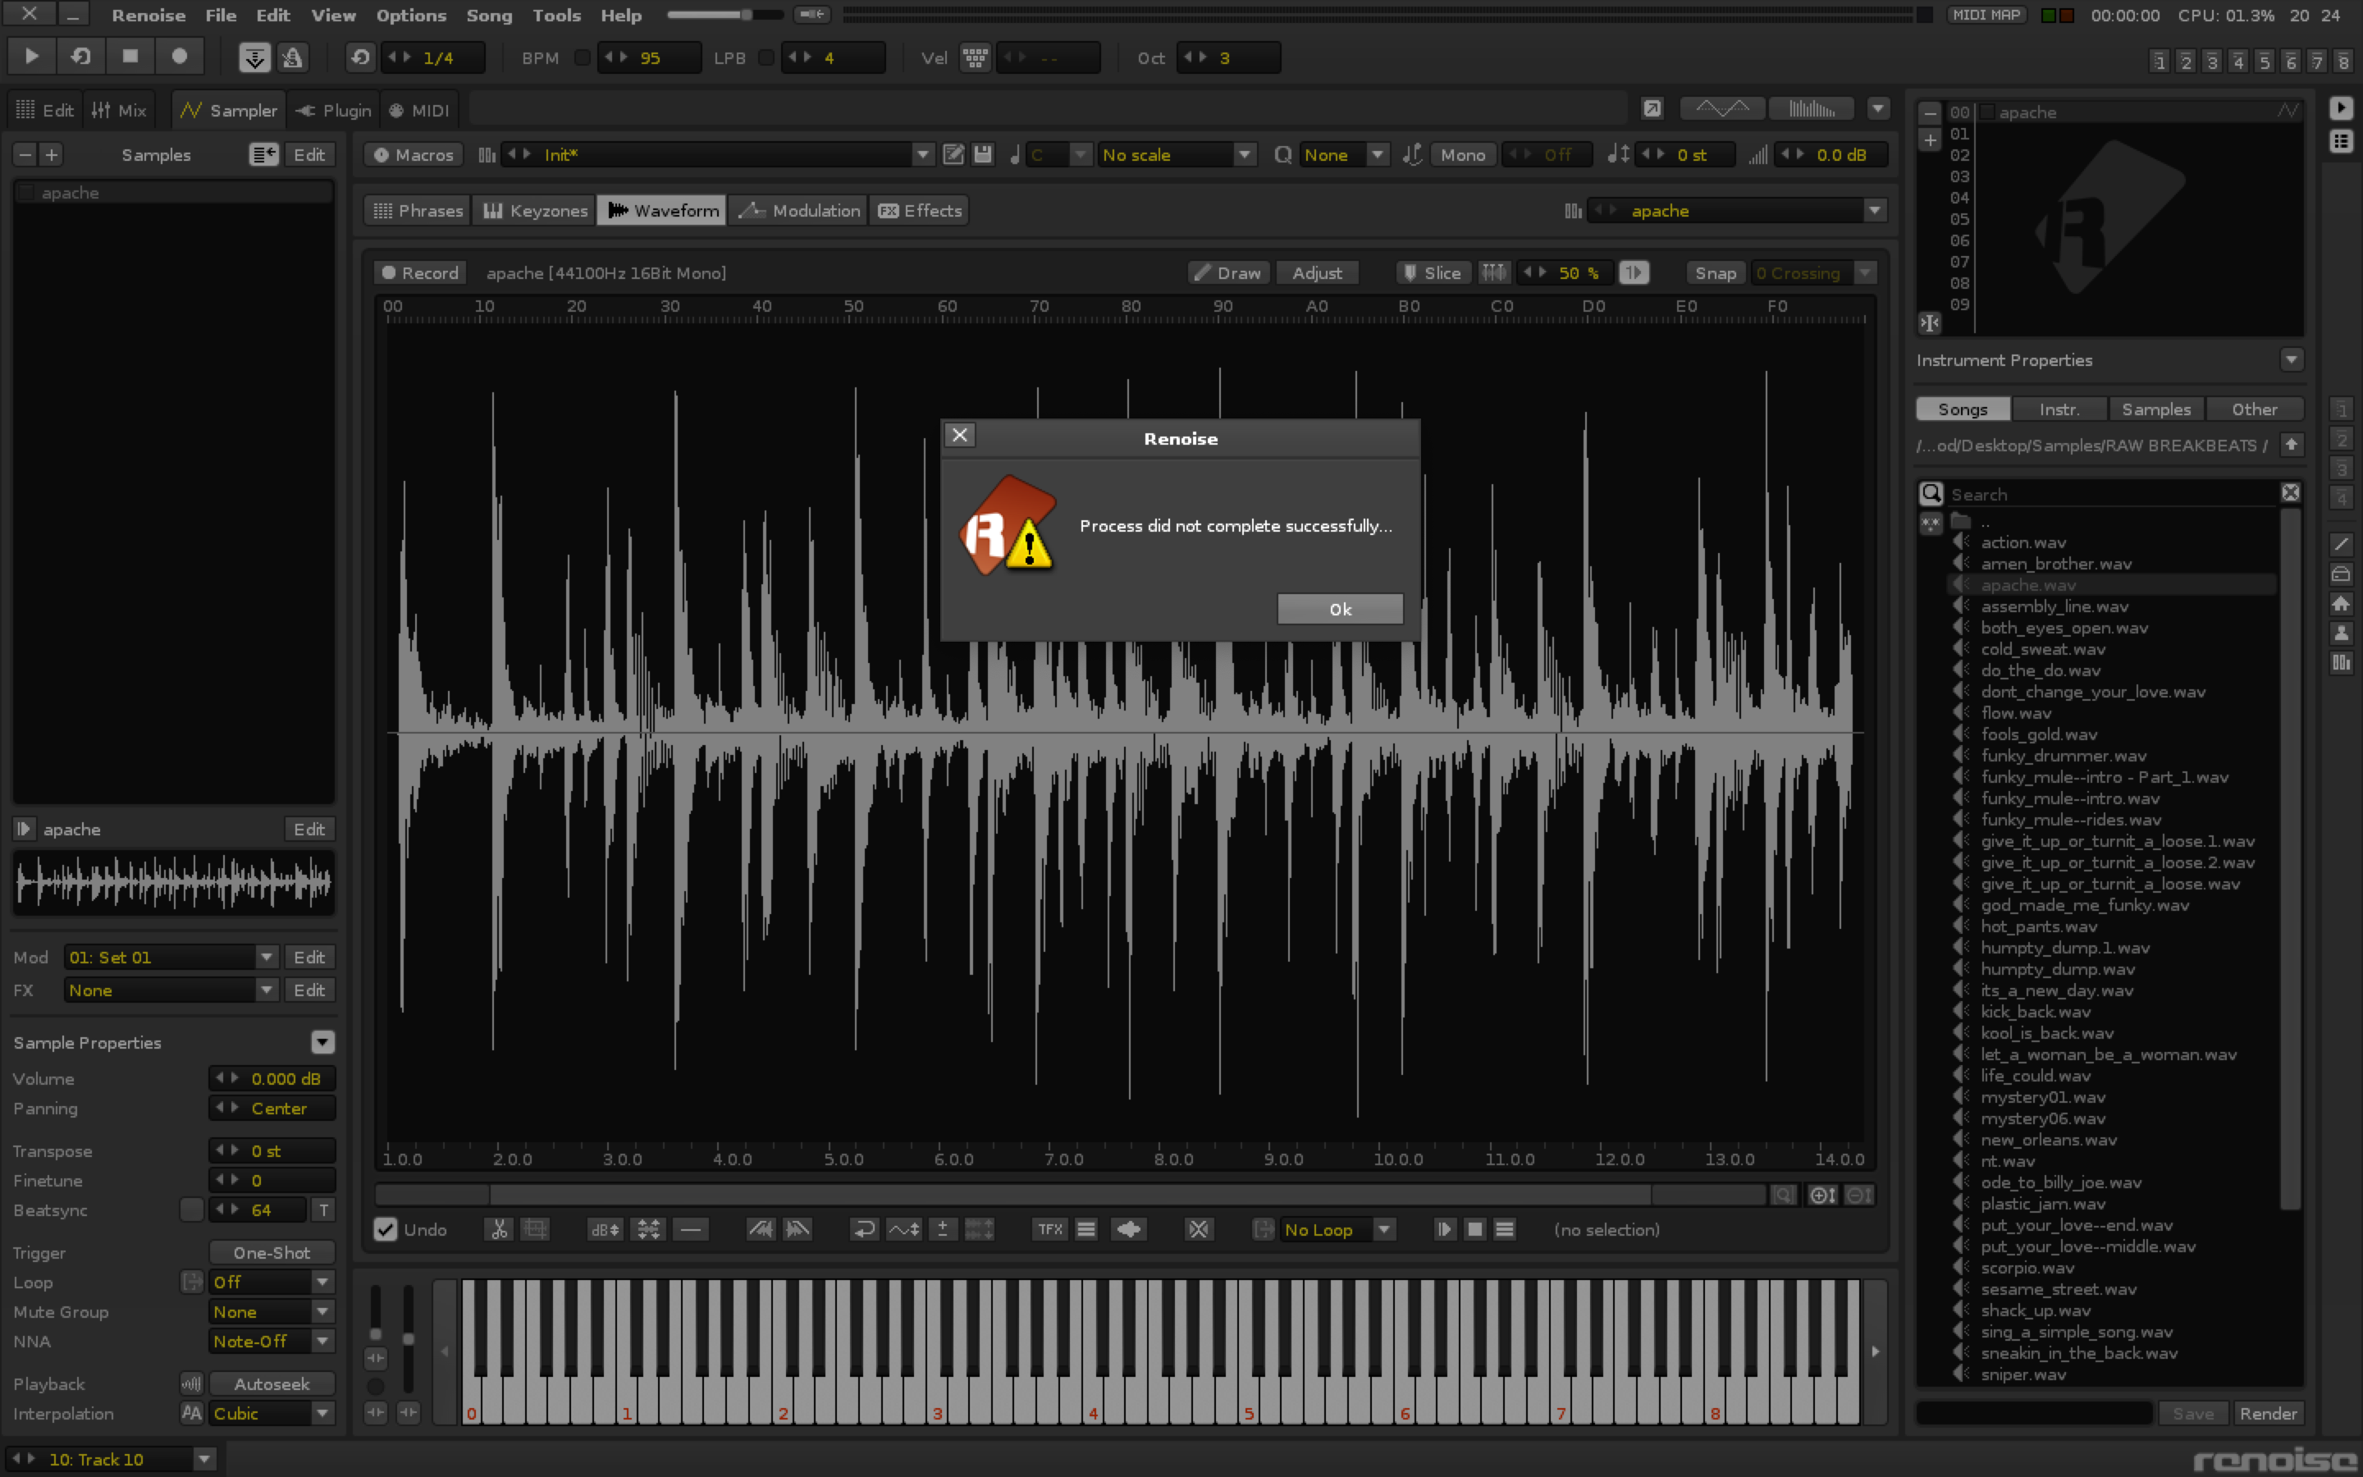Toggle the One-Shot trigger mode

[272, 1252]
